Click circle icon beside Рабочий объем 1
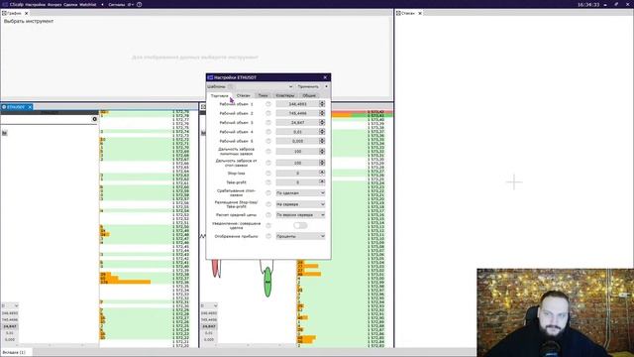Image resolution: width=634 pixels, height=357 pixels. pos(268,104)
